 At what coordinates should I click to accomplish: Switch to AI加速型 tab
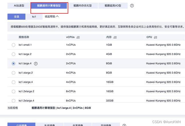point(19,5)
